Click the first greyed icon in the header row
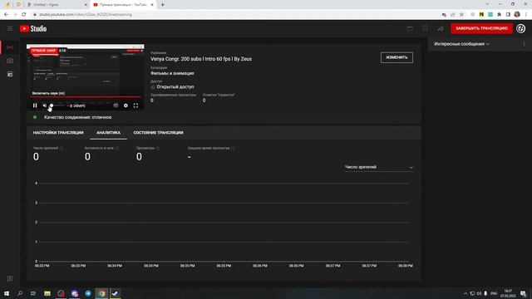Screen dimensions: 532x299 [x=410, y=29]
